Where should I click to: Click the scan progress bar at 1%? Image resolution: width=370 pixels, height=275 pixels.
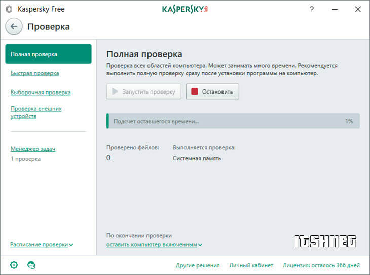pyautogui.click(x=233, y=121)
